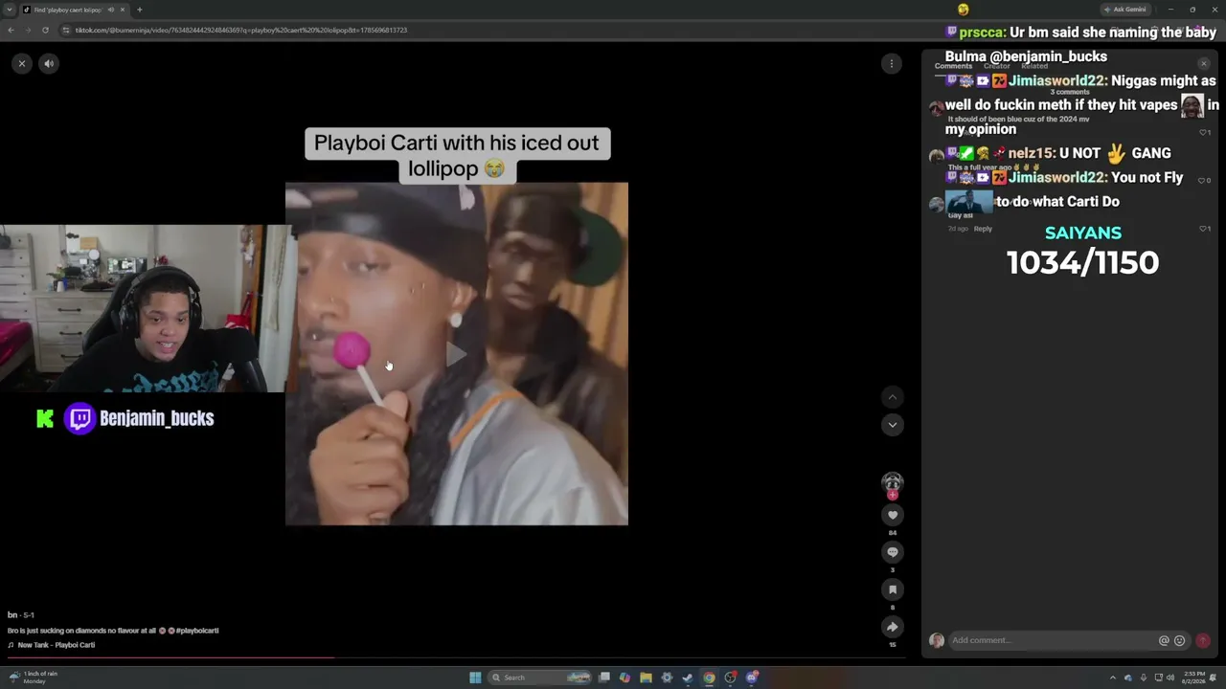1226x689 pixels.
Task: Go to the previous video with up arrow
Action: (893, 397)
